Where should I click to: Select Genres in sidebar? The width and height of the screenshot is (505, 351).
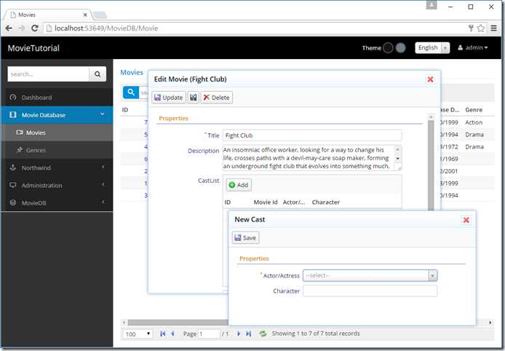coord(57,150)
